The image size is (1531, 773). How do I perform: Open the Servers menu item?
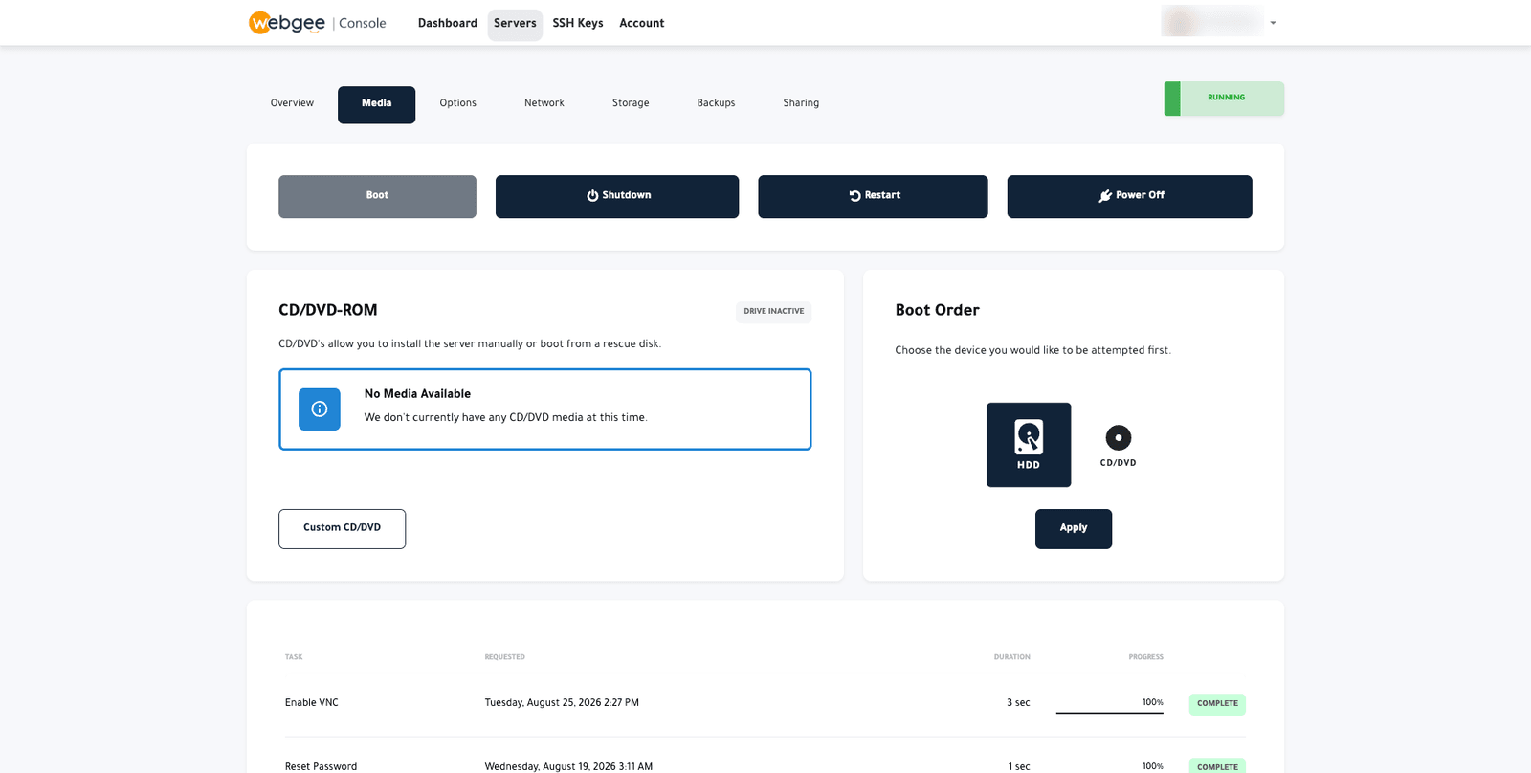[x=515, y=24]
